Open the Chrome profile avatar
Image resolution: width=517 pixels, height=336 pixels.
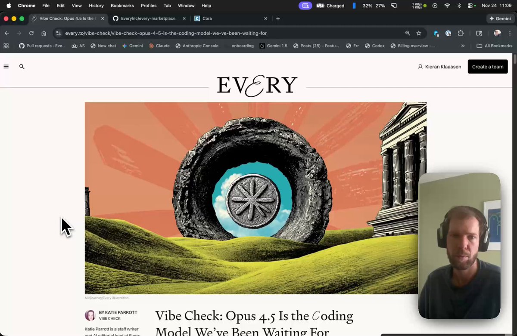[x=498, y=33]
